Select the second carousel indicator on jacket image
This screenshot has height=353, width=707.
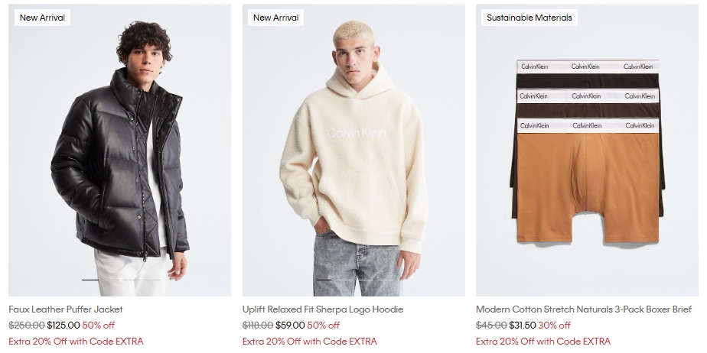[111, 280]
